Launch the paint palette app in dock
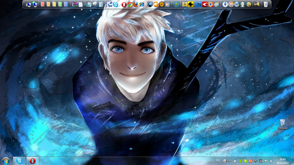294x165 pixels. pyautogui.click(x=216, y=4)
